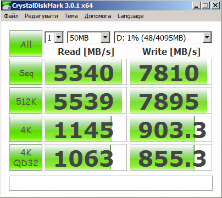Click the Read [MB/s] column header

click(86, 52)
